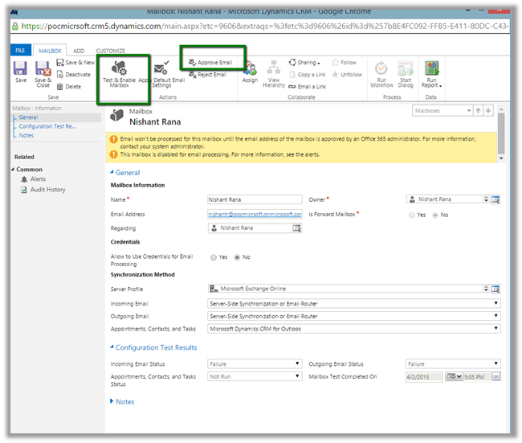Open the Audit History link
The height and width of the screenshot is (443, 522).
(x=50, y=190)
